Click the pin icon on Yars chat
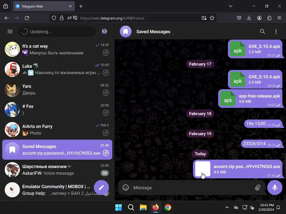This screenshot has height=214, width=286. click(x=106, y=93)
